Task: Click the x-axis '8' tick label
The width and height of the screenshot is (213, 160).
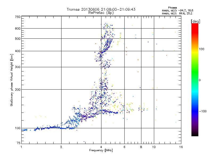Action: (141, 147)
